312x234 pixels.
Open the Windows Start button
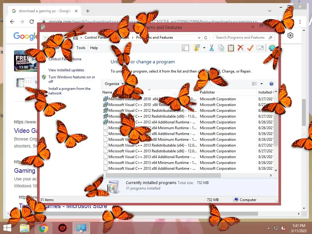7,228
